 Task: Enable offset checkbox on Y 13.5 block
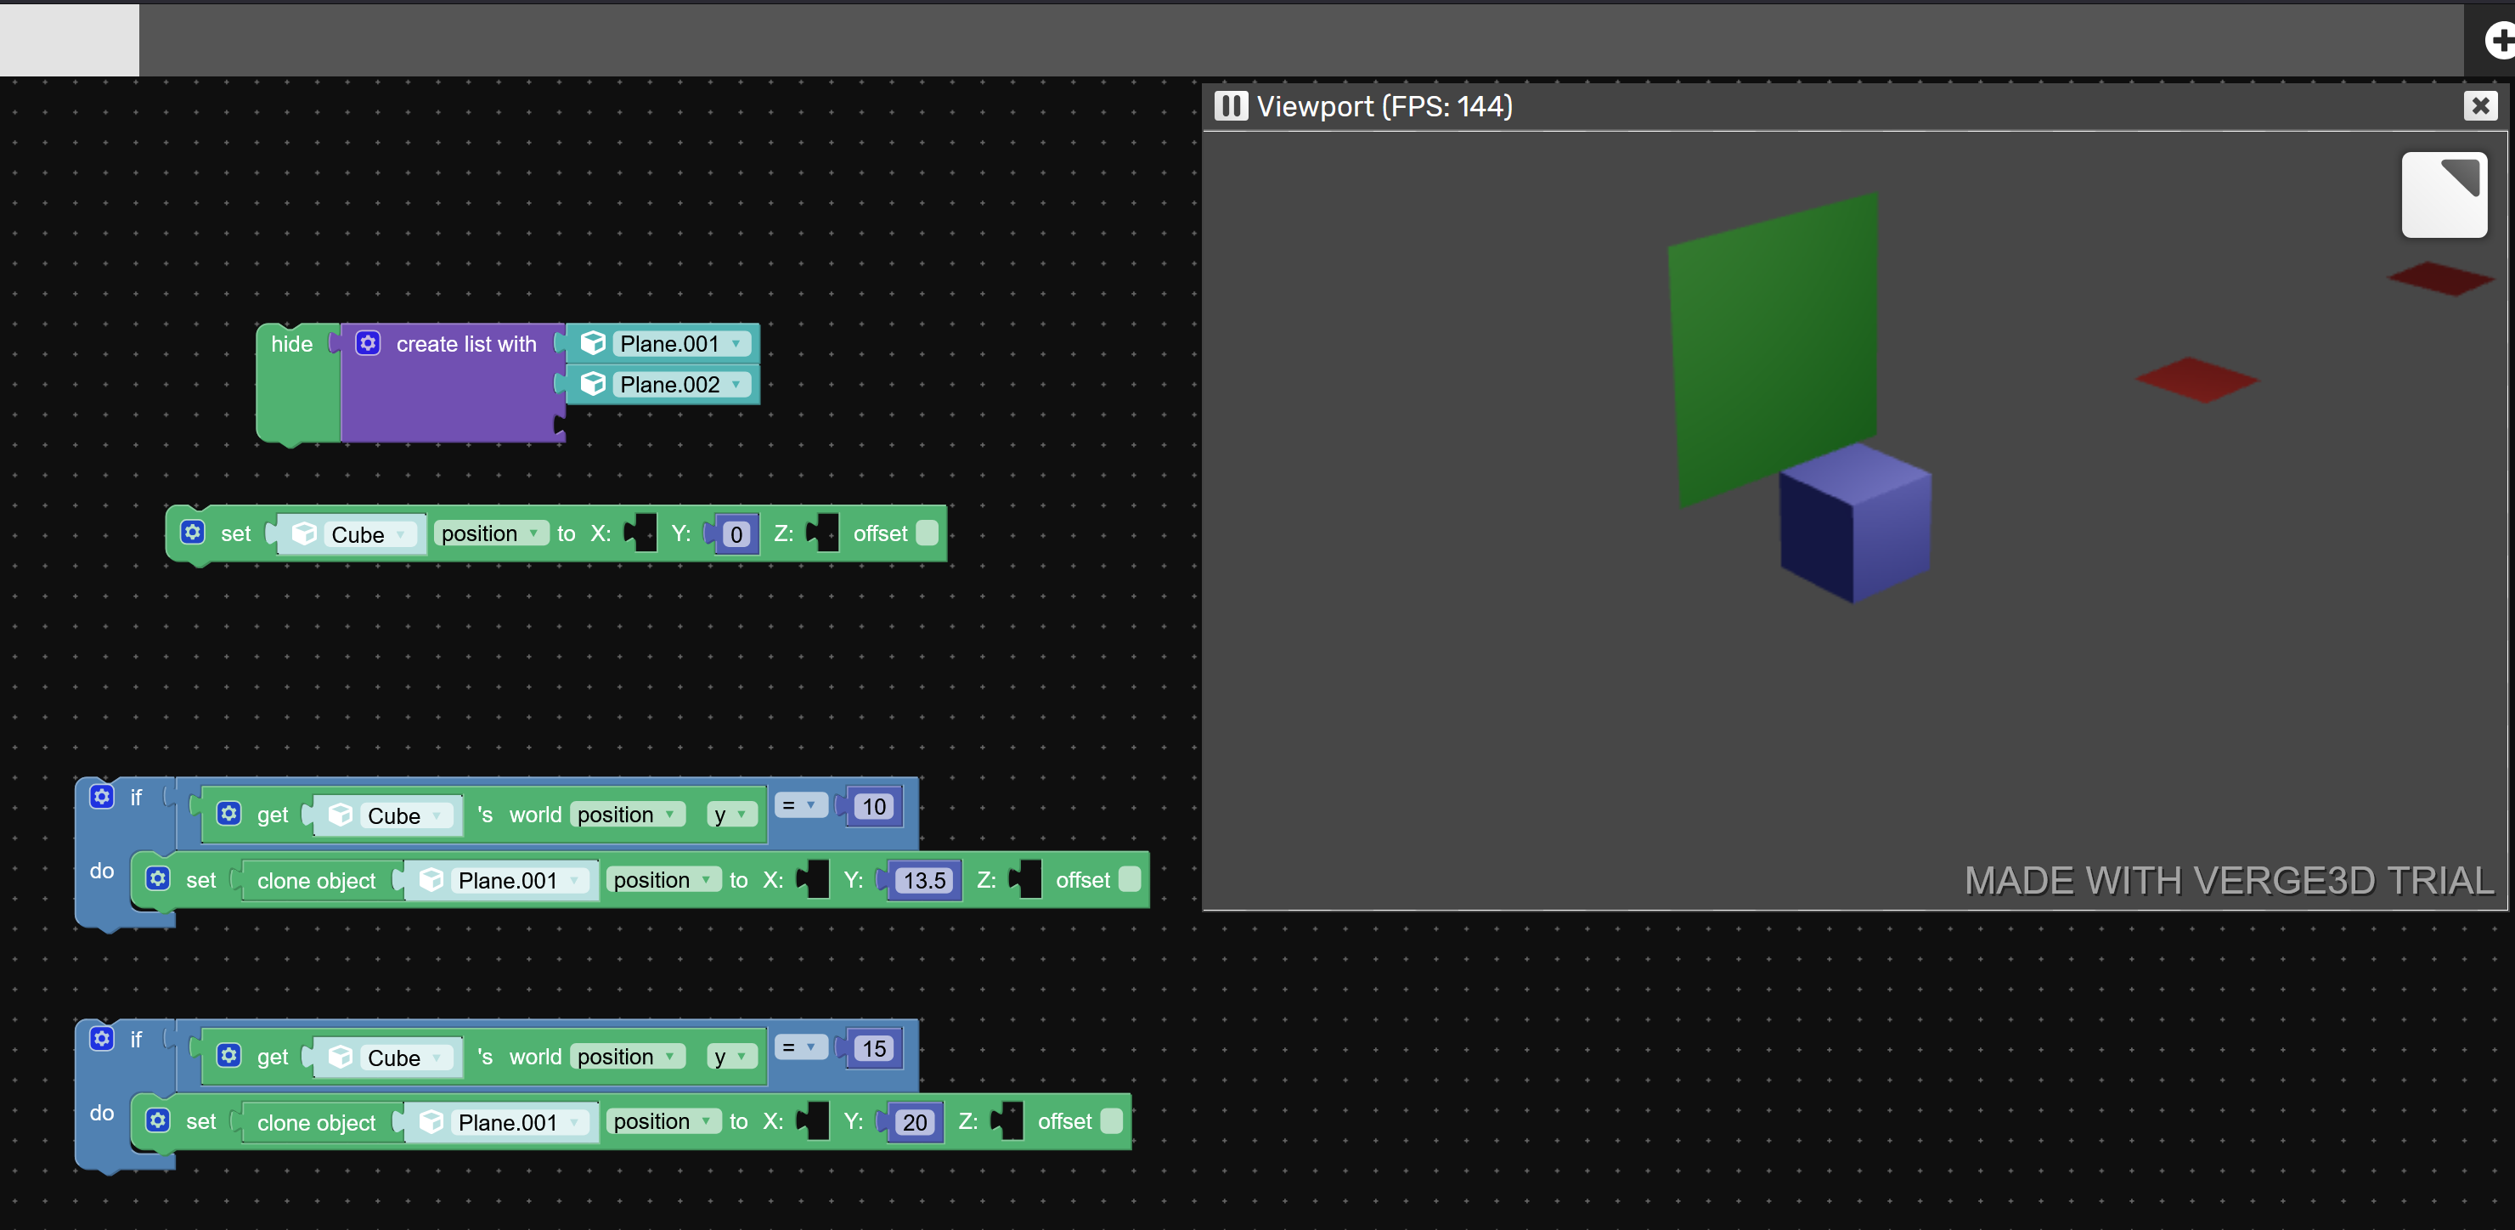tap(1129, 878)
